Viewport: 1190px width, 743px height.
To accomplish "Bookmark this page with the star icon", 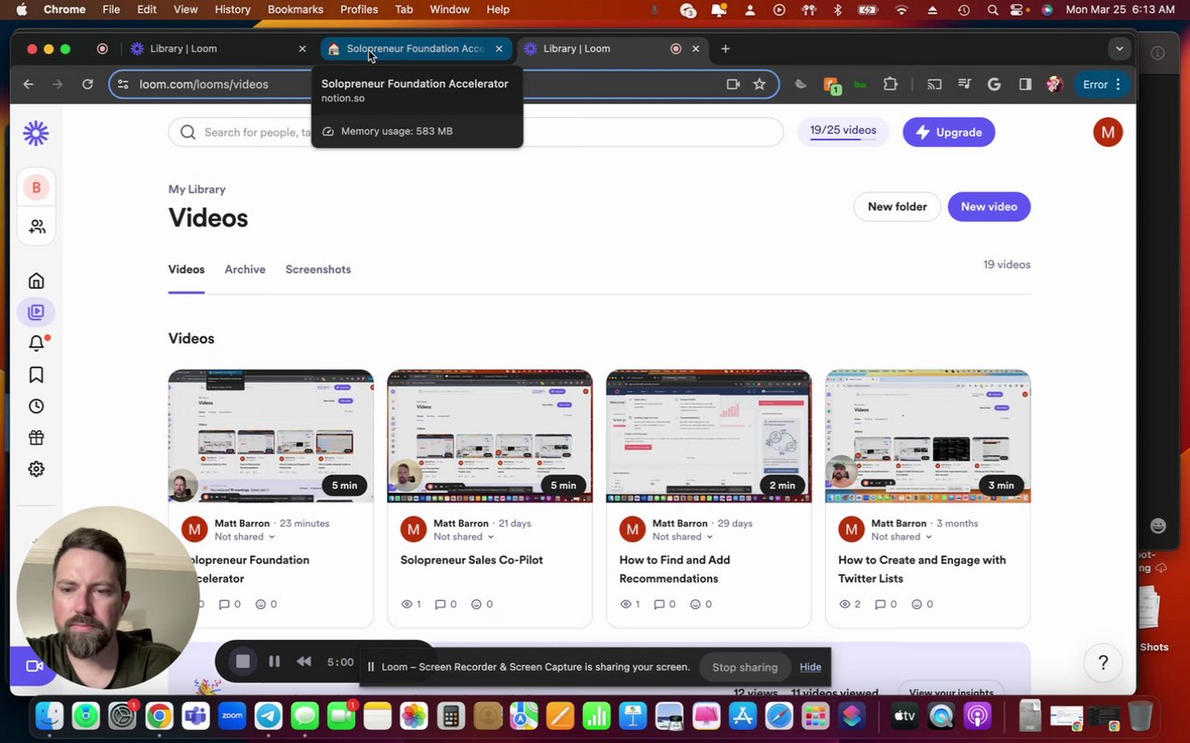I will 760,84.
